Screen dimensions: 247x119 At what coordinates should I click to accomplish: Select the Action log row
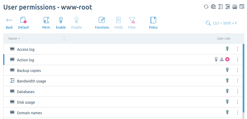(x=123, y=60)
